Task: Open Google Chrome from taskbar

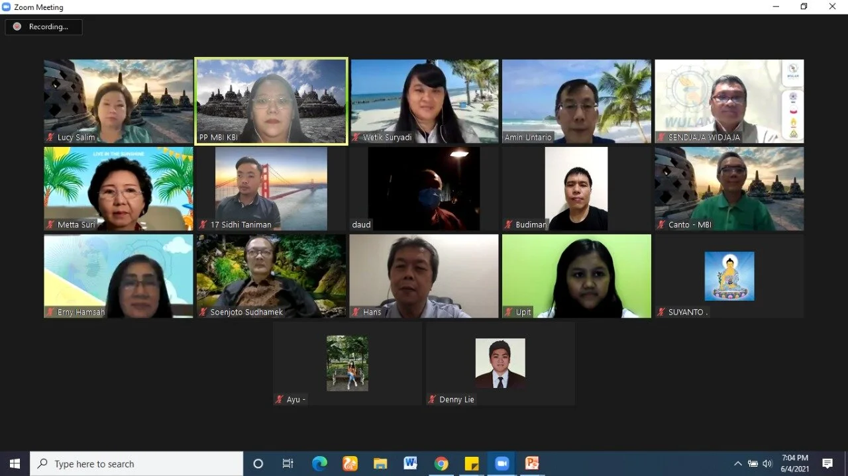Action: tap(441, 464)
